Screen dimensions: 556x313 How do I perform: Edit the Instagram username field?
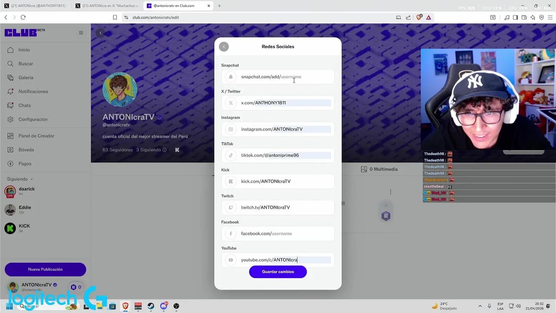click(x=278, y=129)
